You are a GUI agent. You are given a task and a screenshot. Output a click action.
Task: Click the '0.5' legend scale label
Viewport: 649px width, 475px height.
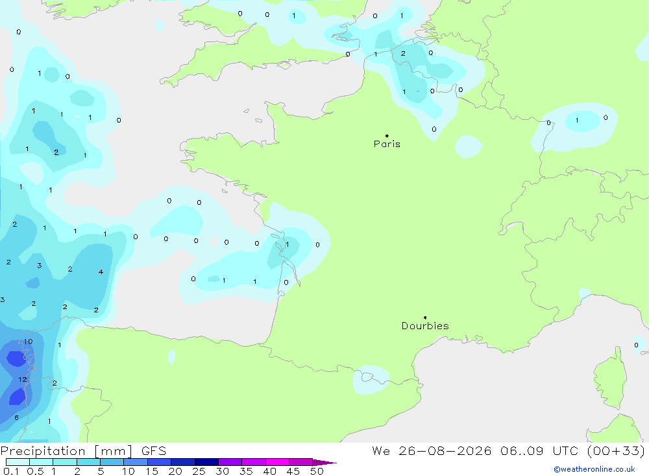coord(35,471)
